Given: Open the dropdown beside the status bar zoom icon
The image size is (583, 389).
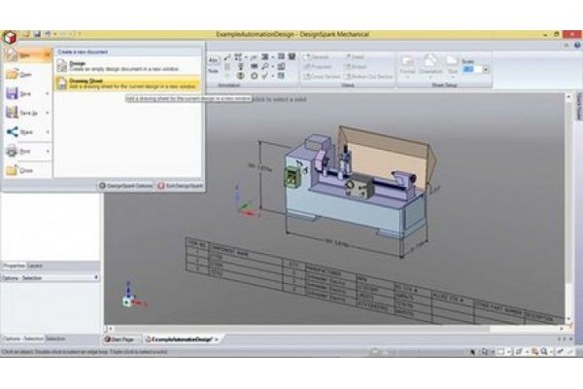Looking at the screenshot, I should [551, 351].
